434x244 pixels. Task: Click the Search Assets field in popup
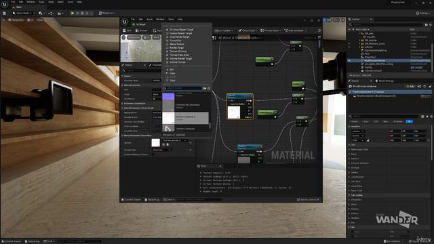tap(182, 88)
